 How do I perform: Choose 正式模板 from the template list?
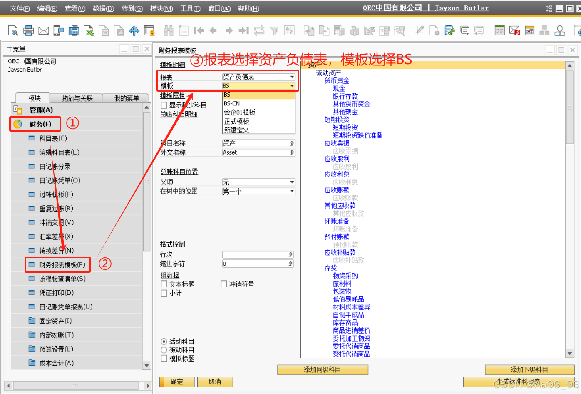pos(258,121)
